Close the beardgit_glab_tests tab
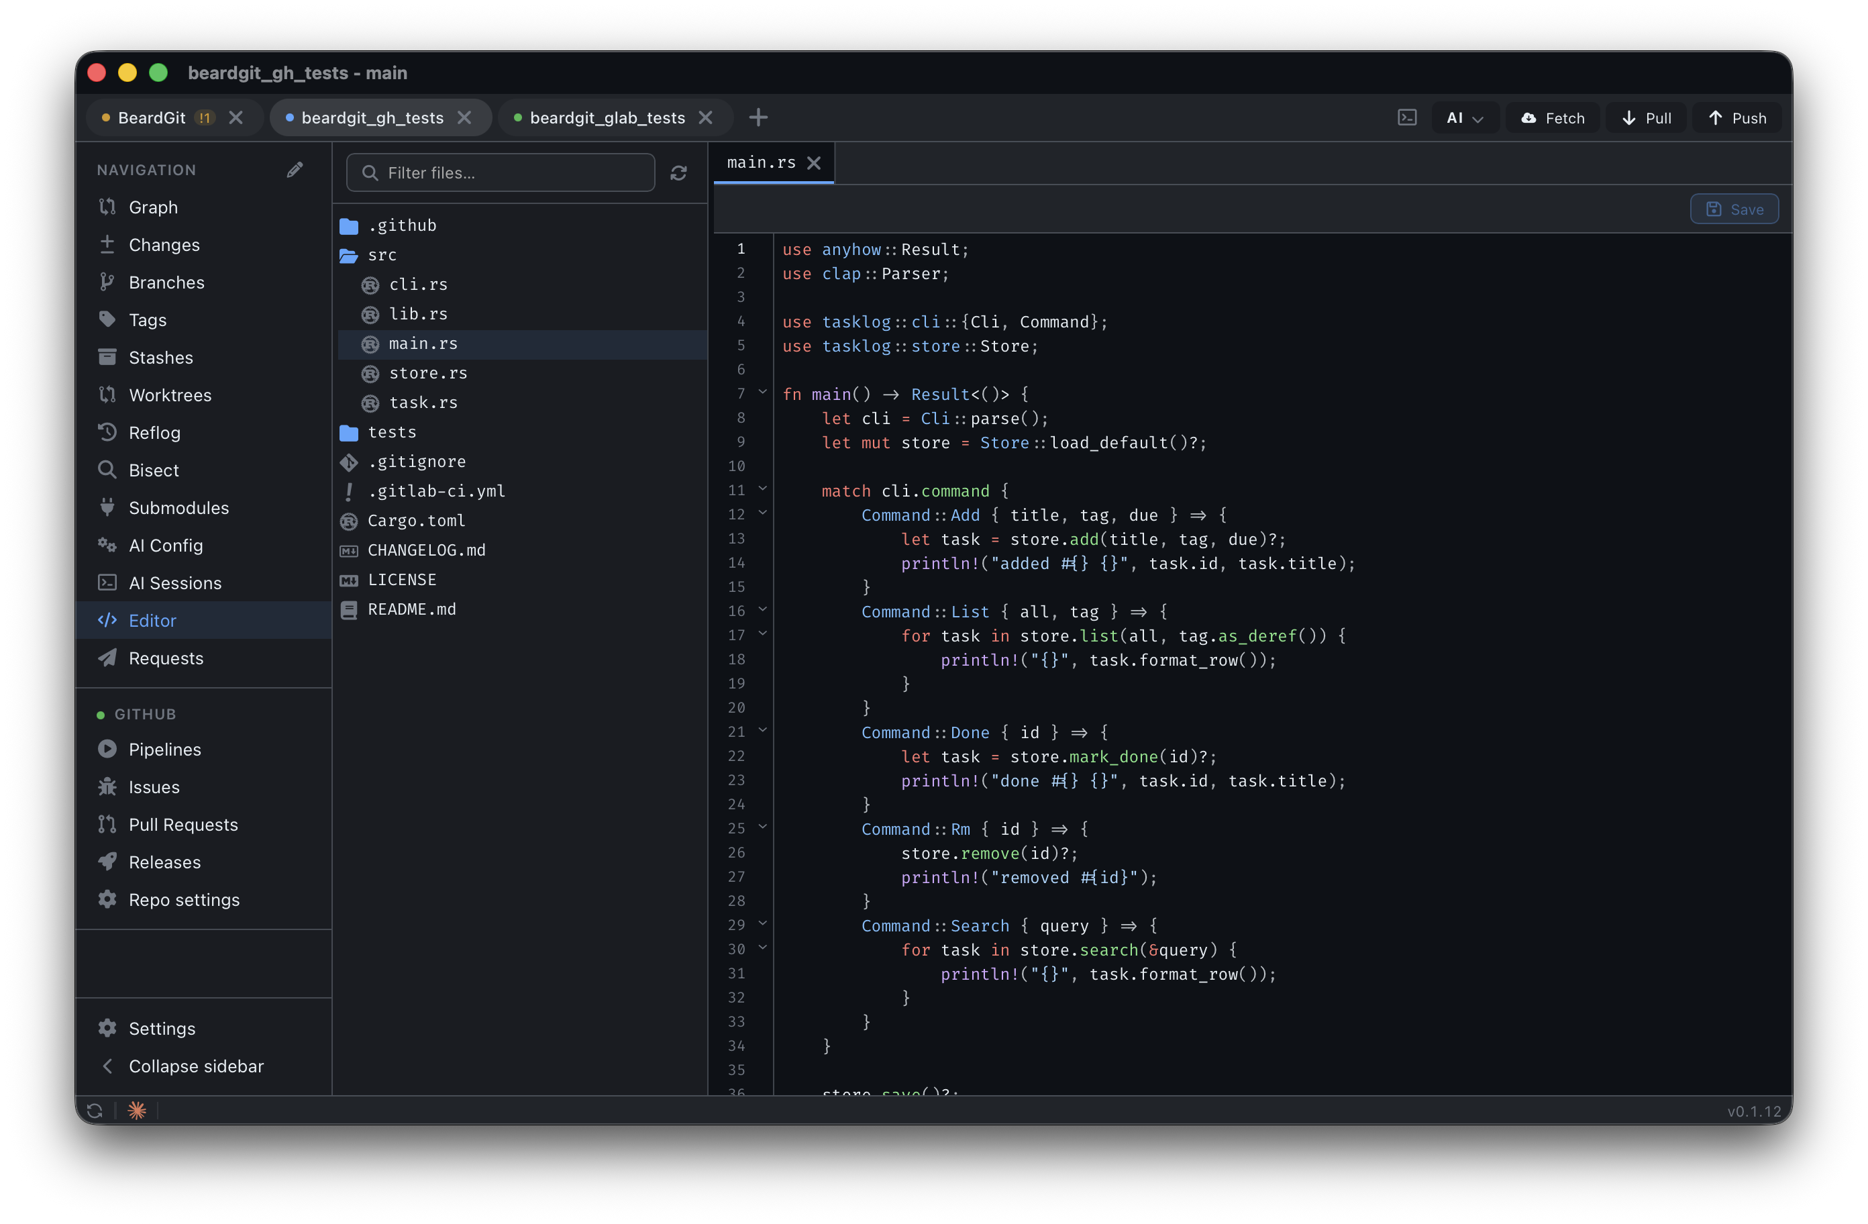1868x1224 pixels. coord(706,117)
